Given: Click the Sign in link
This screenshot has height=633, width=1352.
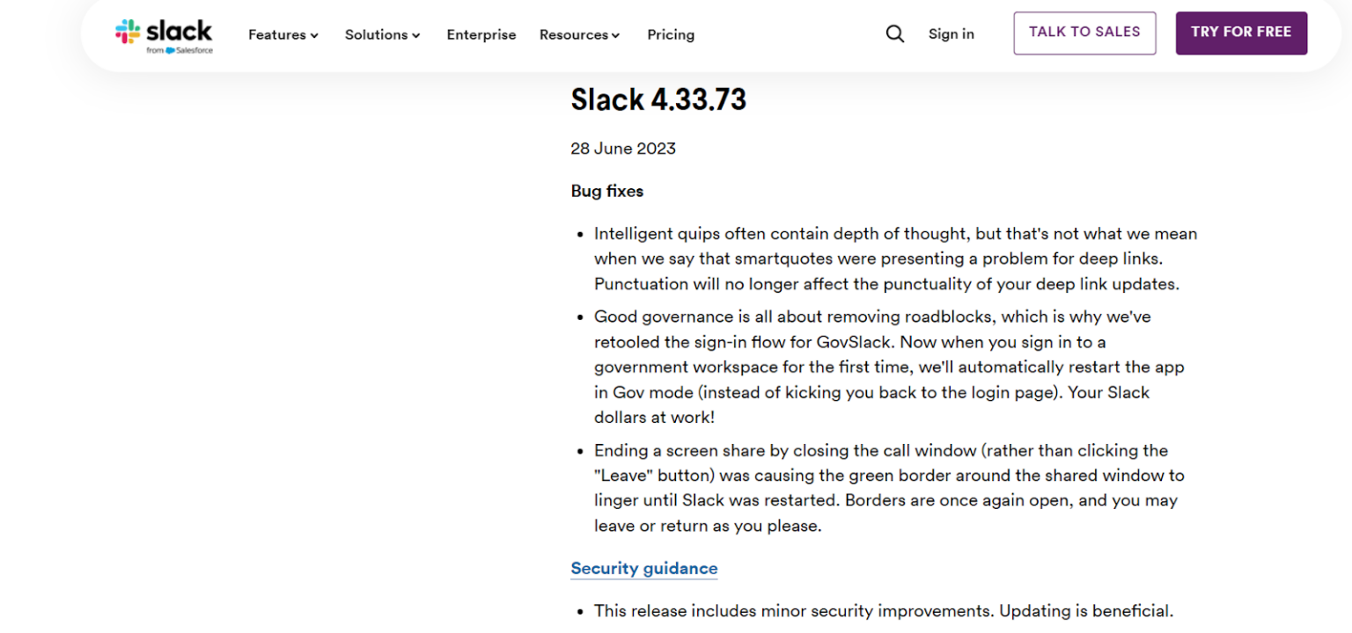Looking at the screenshot, I should tap(952, 33).
